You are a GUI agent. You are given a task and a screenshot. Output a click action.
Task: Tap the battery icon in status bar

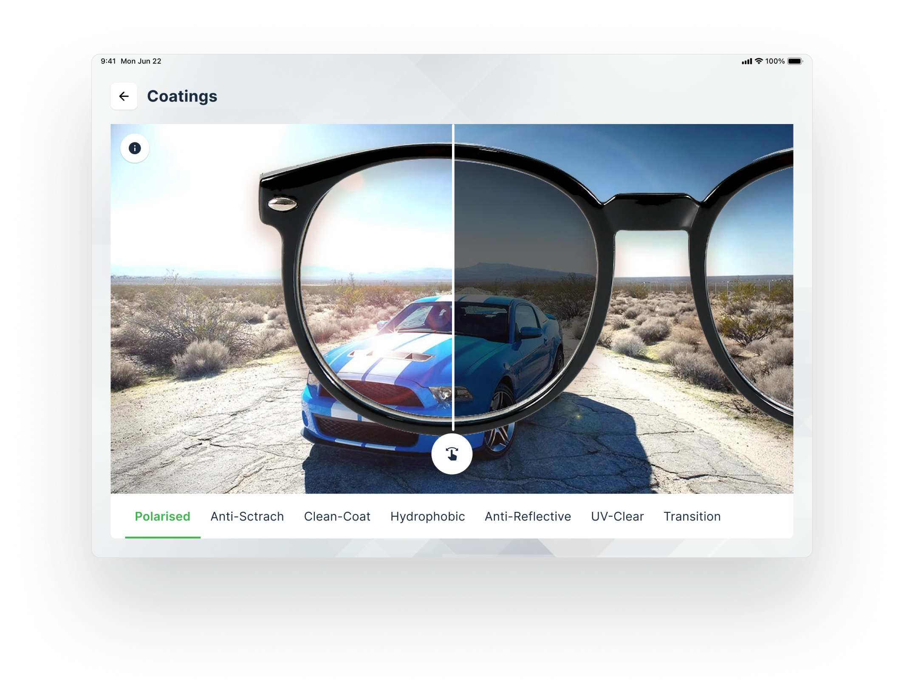(795, 61)
